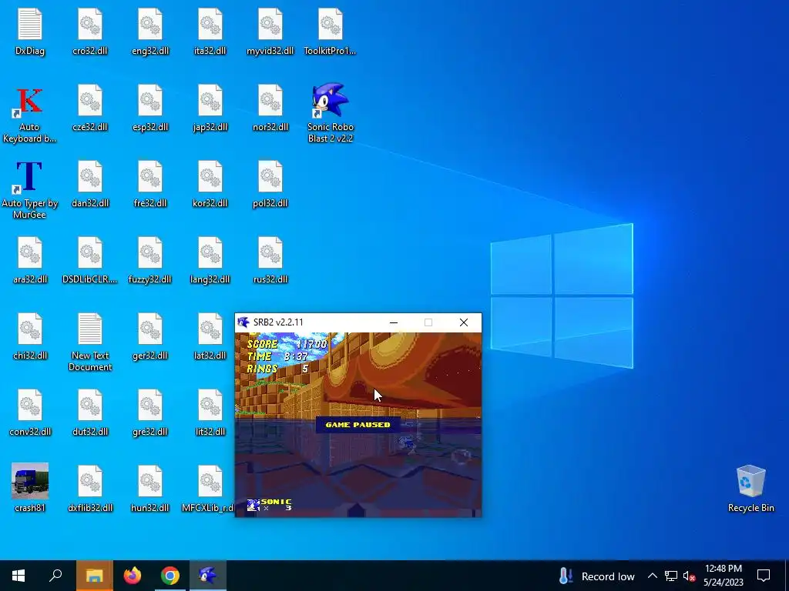Launch Firefox from the taskbar
This screenshot has width=789, height=591.
point(133,576)
